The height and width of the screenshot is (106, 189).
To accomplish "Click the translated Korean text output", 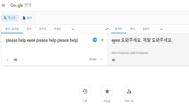I will 142,40.
